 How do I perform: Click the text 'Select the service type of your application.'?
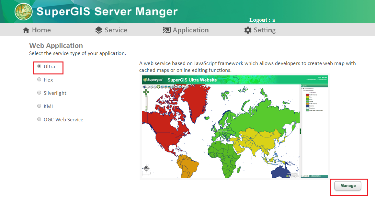pos(77,53)
